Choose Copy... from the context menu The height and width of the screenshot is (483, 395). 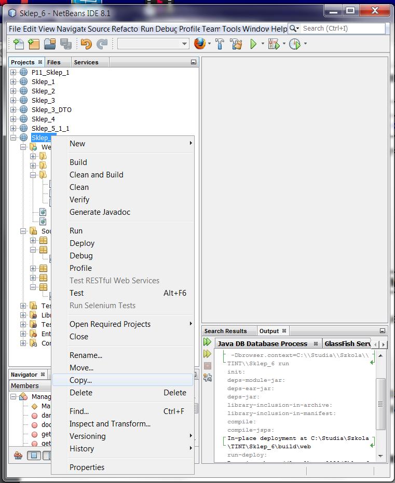coord(122,380)
